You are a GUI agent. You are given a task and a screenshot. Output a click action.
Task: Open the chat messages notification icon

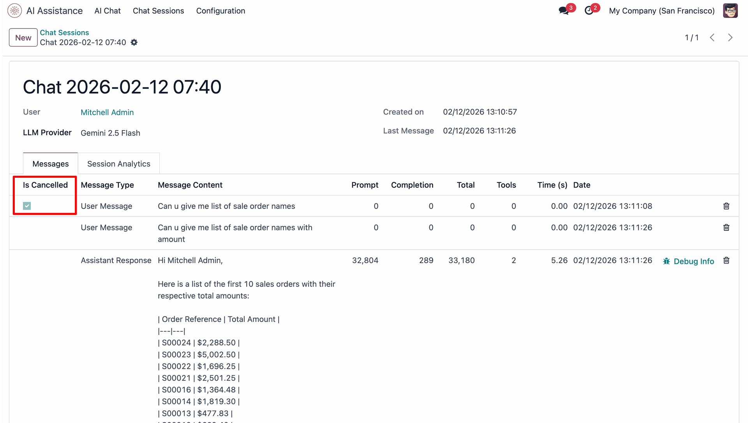[x=563, y=11]
